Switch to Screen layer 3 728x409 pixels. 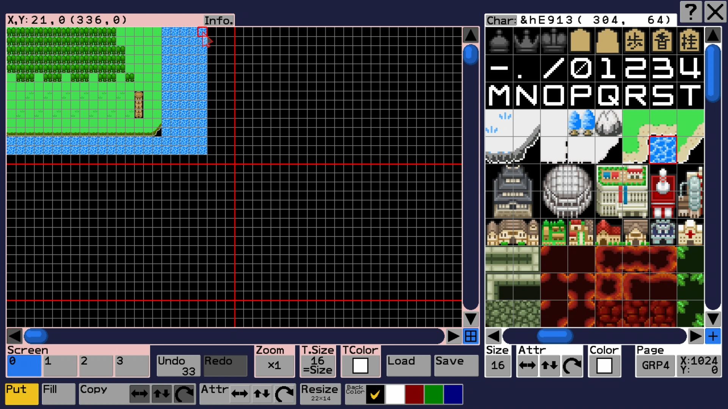(x=132, y=365)
